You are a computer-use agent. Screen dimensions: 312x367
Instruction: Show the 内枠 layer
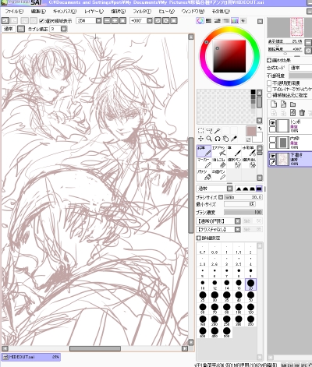tap(272, 139)
